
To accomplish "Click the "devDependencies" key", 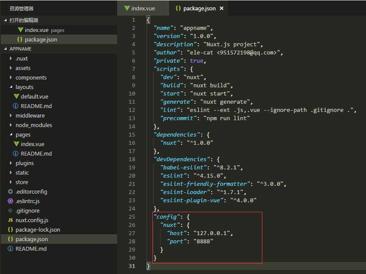I will click(x=182, y=159).
